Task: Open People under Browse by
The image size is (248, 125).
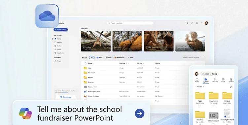Action: point(58,61)
